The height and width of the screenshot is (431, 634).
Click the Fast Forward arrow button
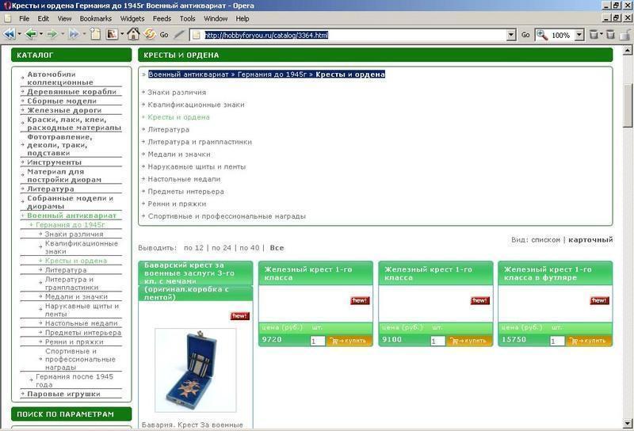pyautogui.click(x=74, y=34)
